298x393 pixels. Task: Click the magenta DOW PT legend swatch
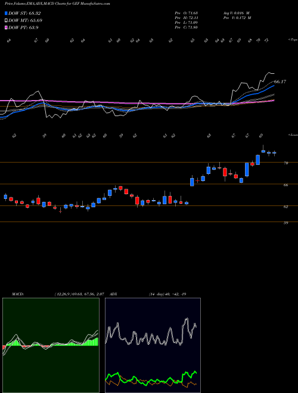(x=6, y=27)
